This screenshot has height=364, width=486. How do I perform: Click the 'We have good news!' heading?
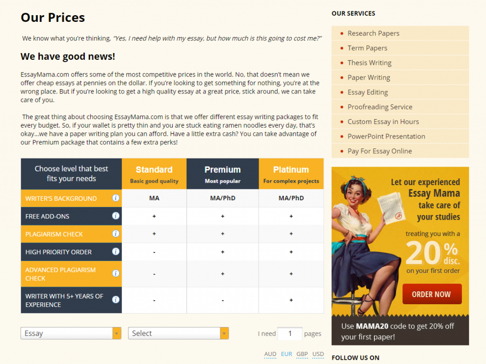tap(68, 56)
